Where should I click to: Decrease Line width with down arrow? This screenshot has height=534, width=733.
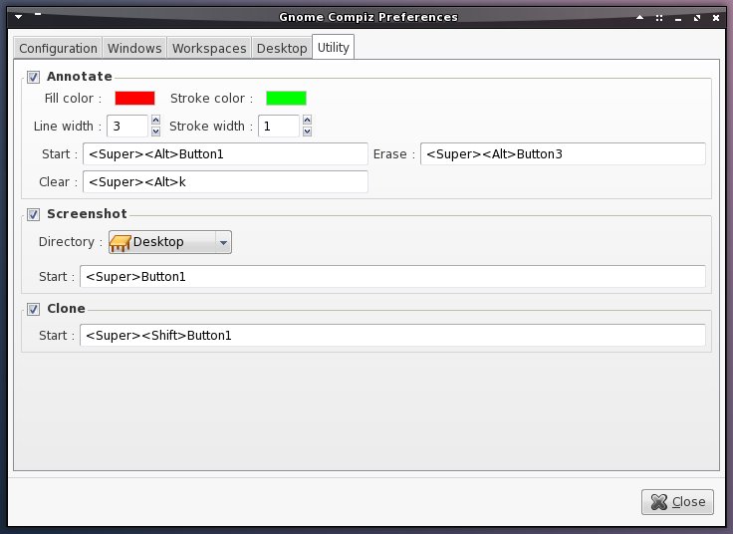[156, 132]
